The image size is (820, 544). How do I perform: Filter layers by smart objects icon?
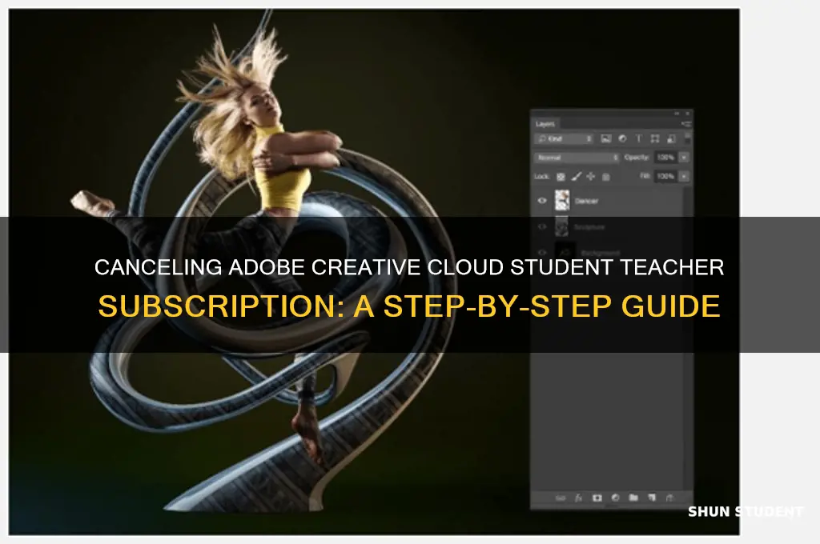(671, 138)
